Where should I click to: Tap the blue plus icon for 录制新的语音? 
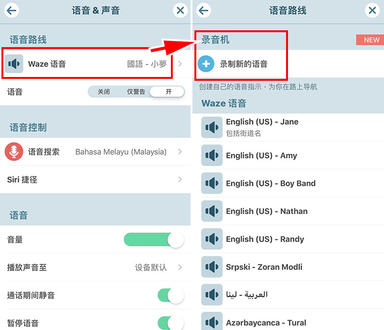pos(206,64)
